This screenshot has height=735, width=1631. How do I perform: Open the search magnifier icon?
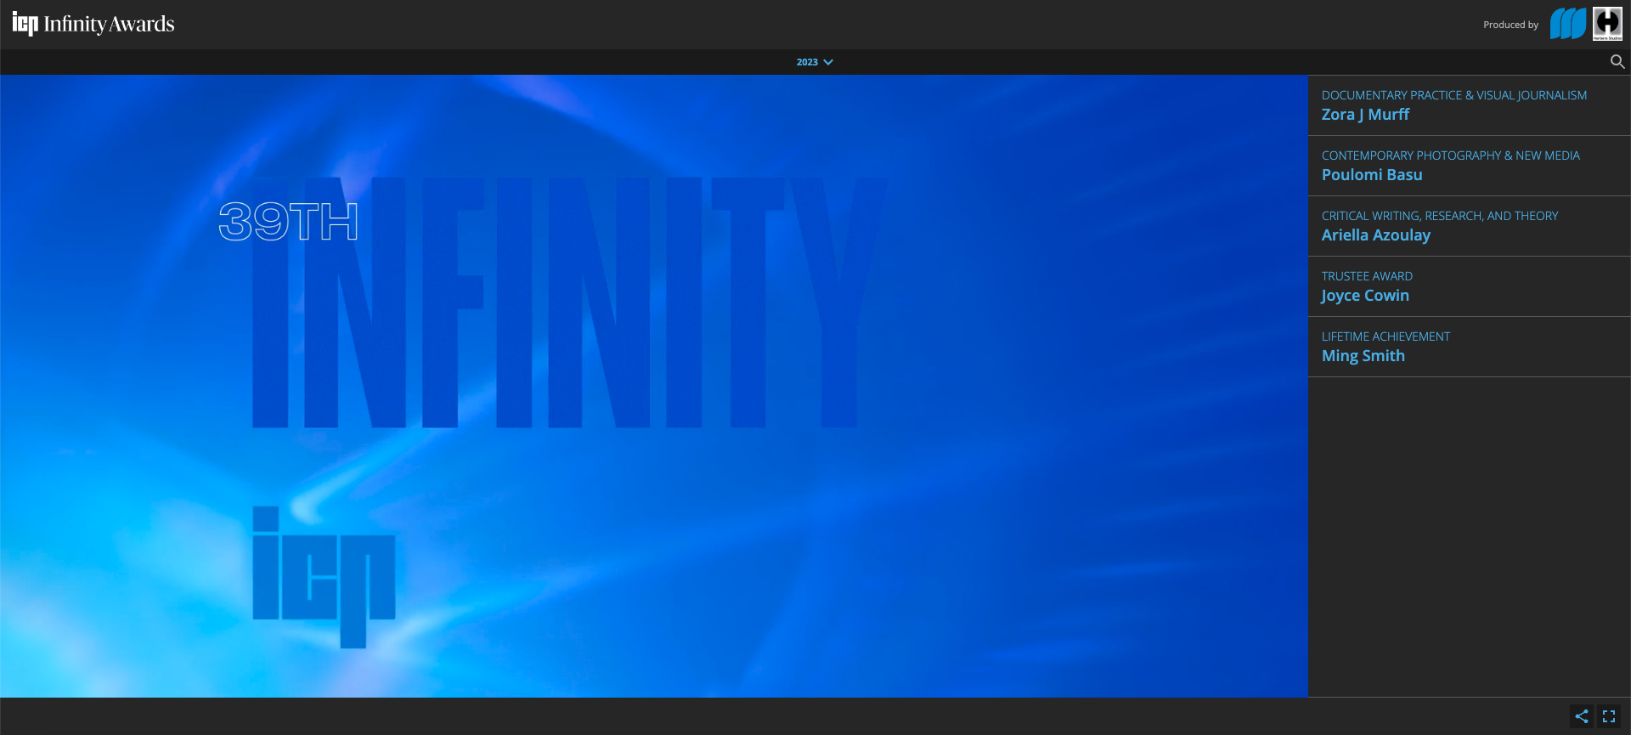point(1617,62)
